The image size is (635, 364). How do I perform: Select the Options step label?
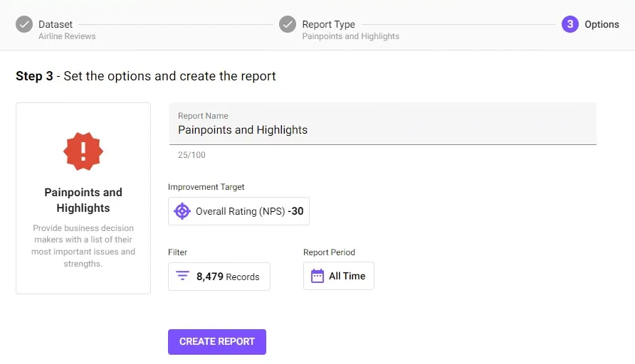[x=602, y=24]
